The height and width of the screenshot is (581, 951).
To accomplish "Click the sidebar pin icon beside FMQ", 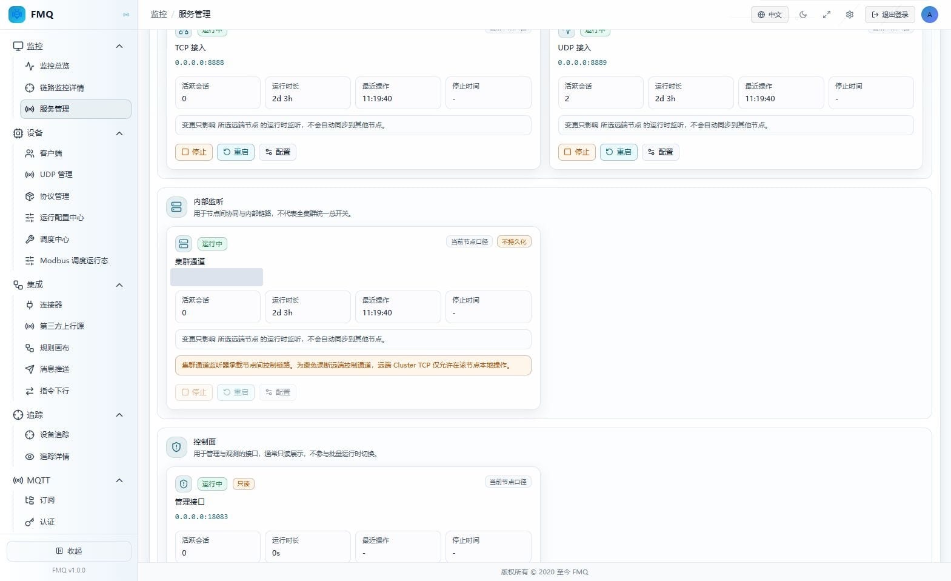I will [x=126, y=15].
